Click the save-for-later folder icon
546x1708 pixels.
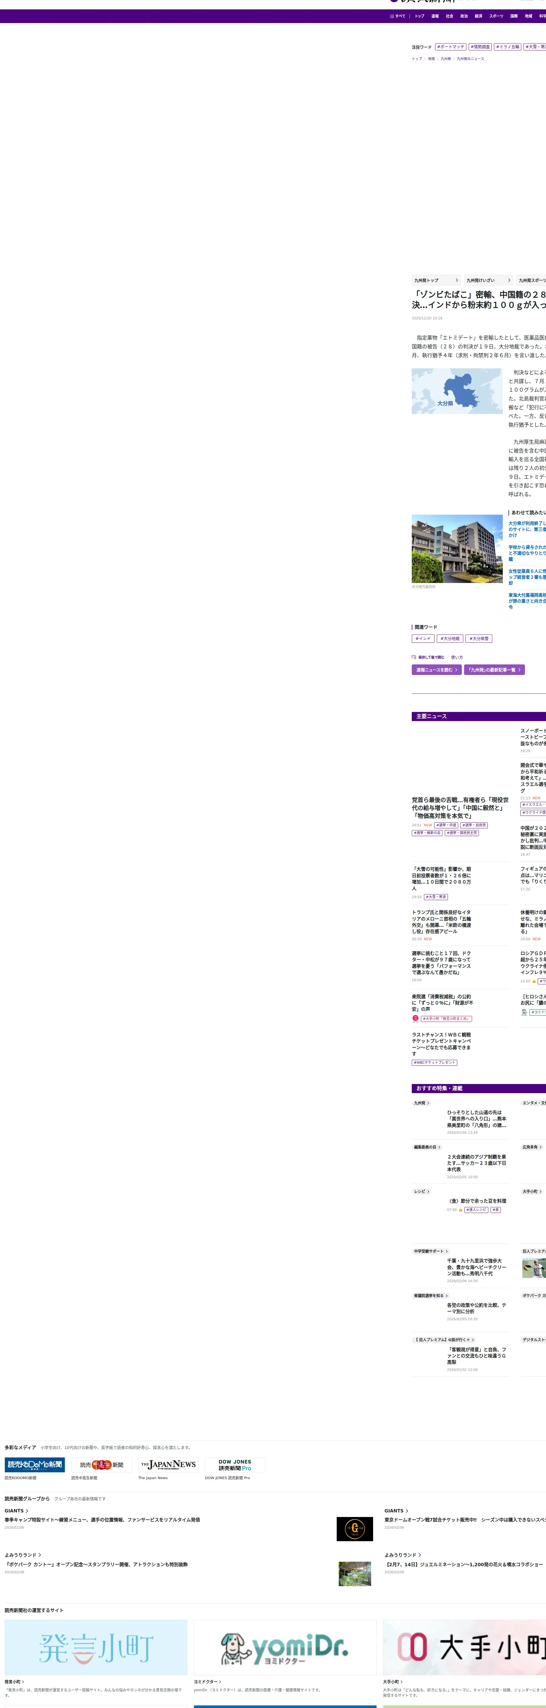[x=413, y=657]
